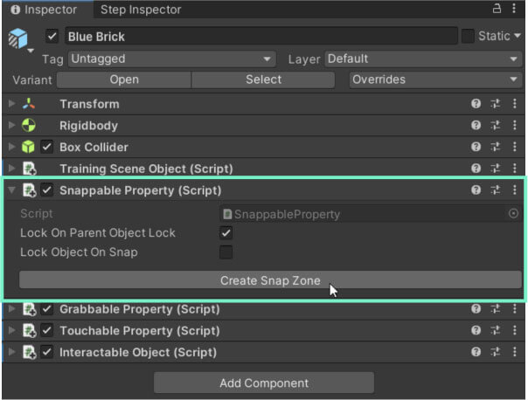Image resolution: width=528 pixels, height=400 pixels.
Task: Click Rigidbody preset settings icon
Action: 495,126
